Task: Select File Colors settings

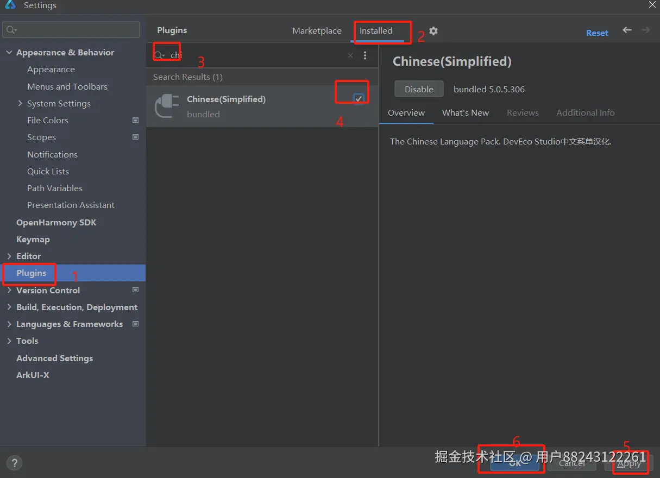Action: point(48,120)
